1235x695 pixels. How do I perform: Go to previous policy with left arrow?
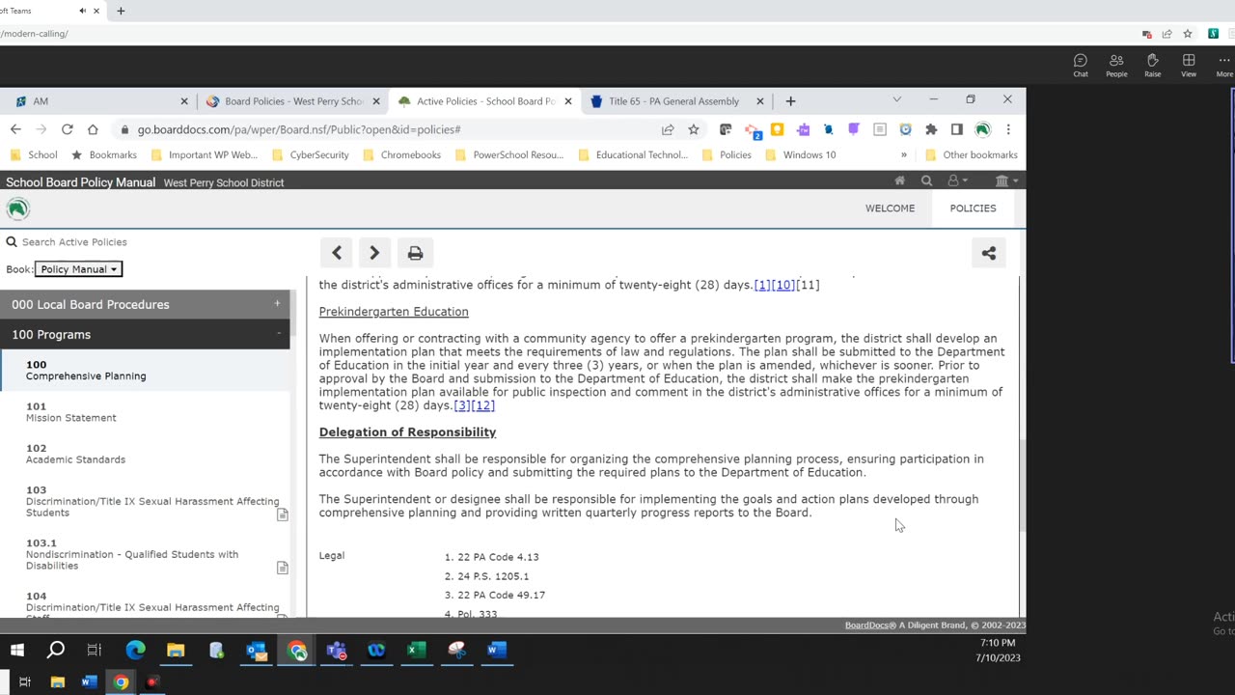click(337, 253)
